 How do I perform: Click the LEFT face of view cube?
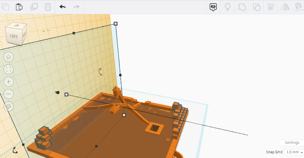(13, 36)
